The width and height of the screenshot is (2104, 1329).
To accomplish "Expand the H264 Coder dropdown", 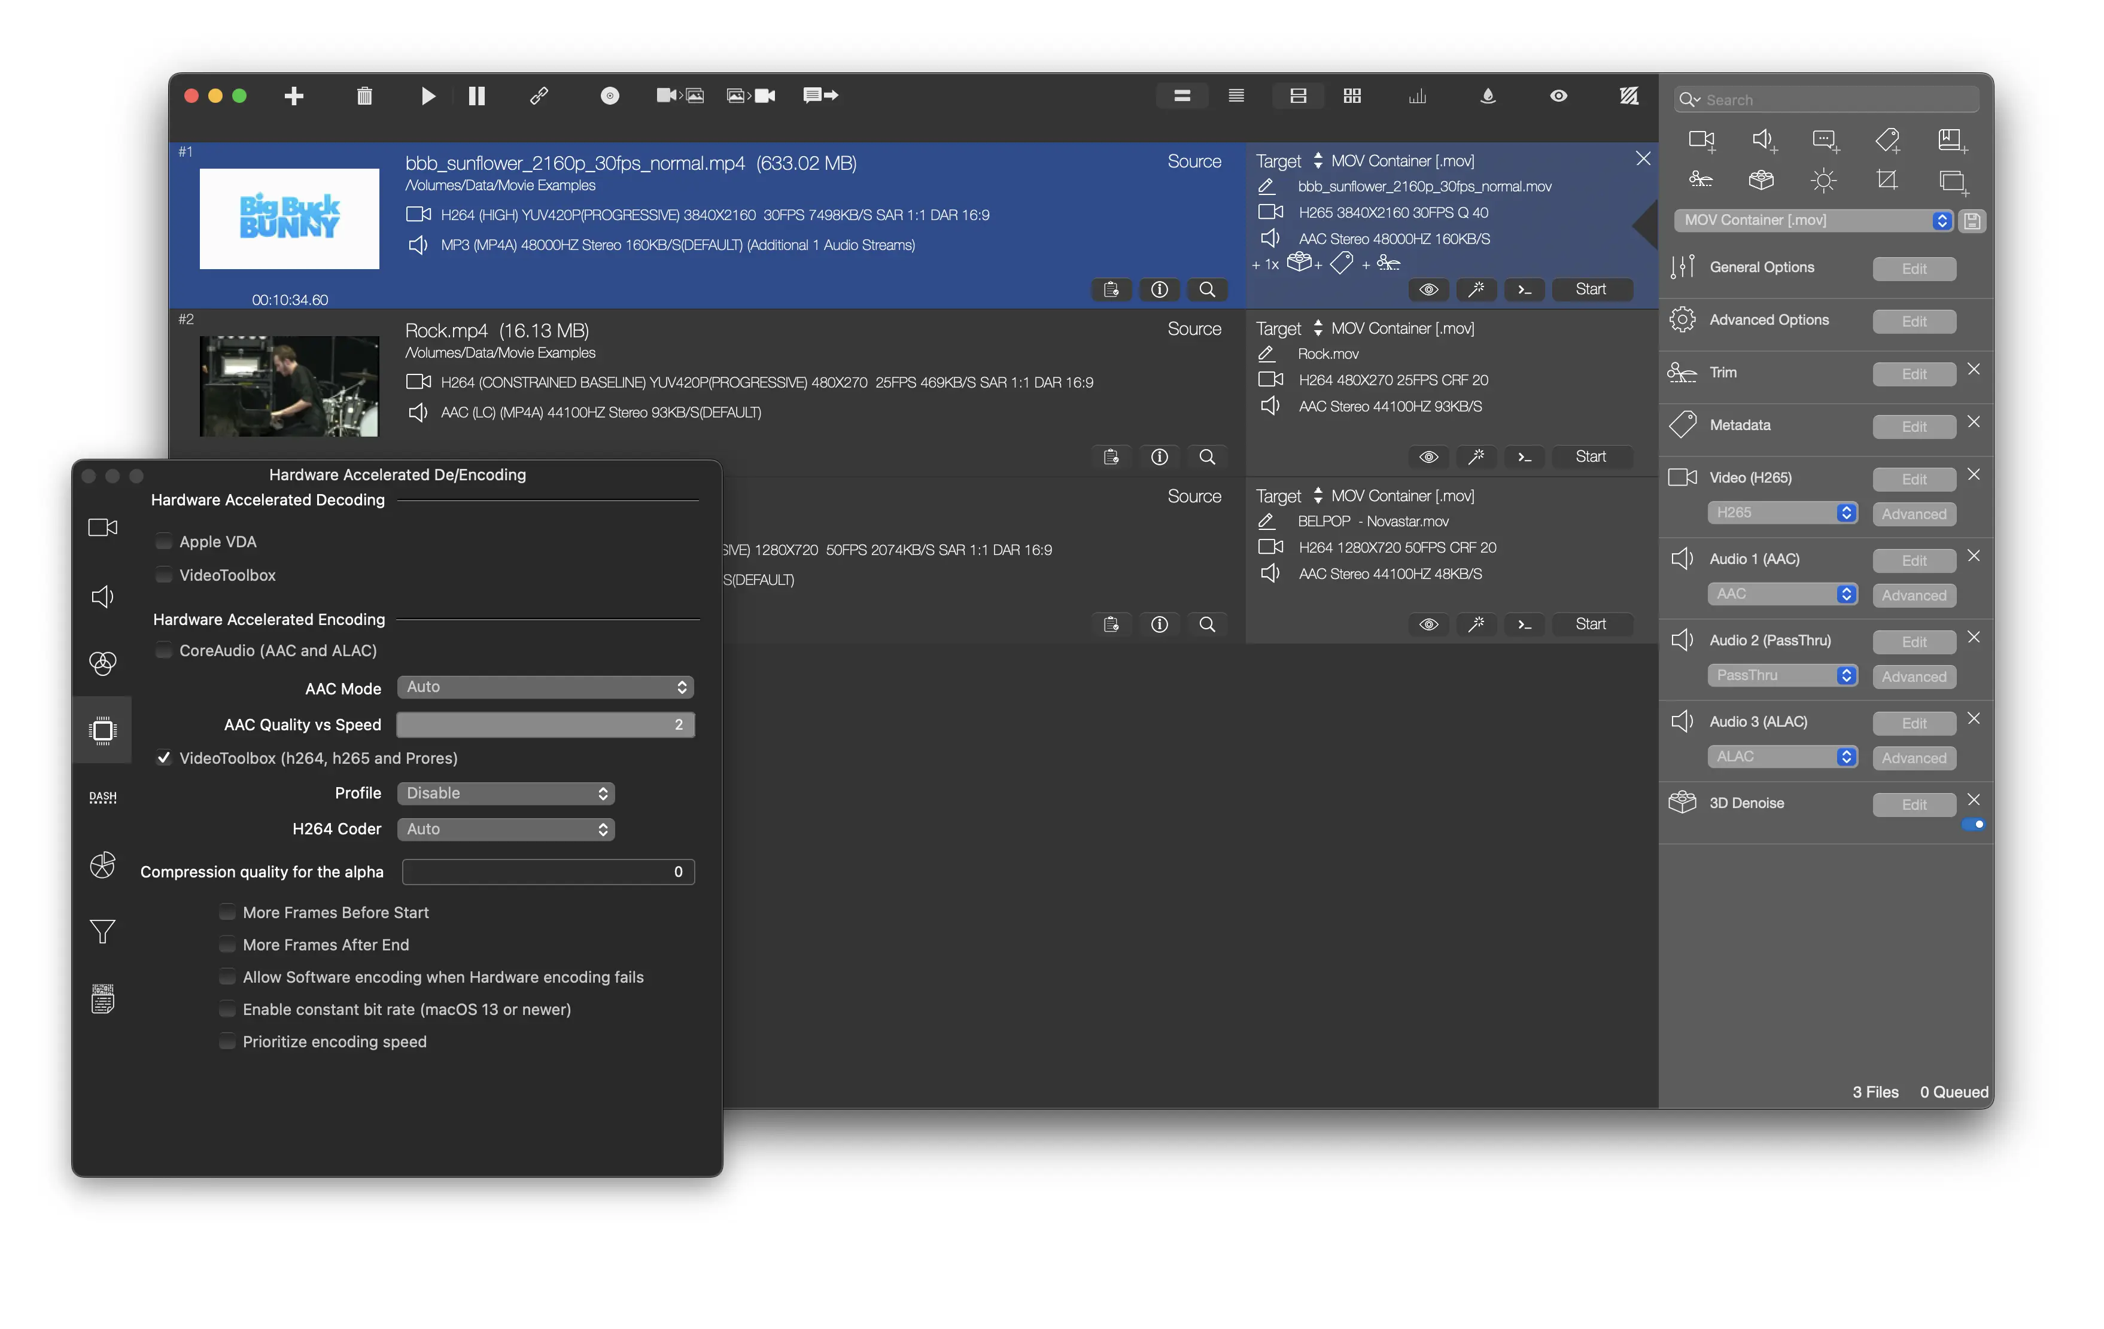I will tap(506, 828).
